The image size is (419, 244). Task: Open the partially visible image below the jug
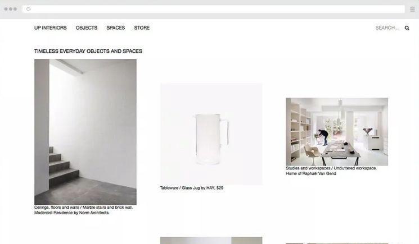(x=211, y=240)
